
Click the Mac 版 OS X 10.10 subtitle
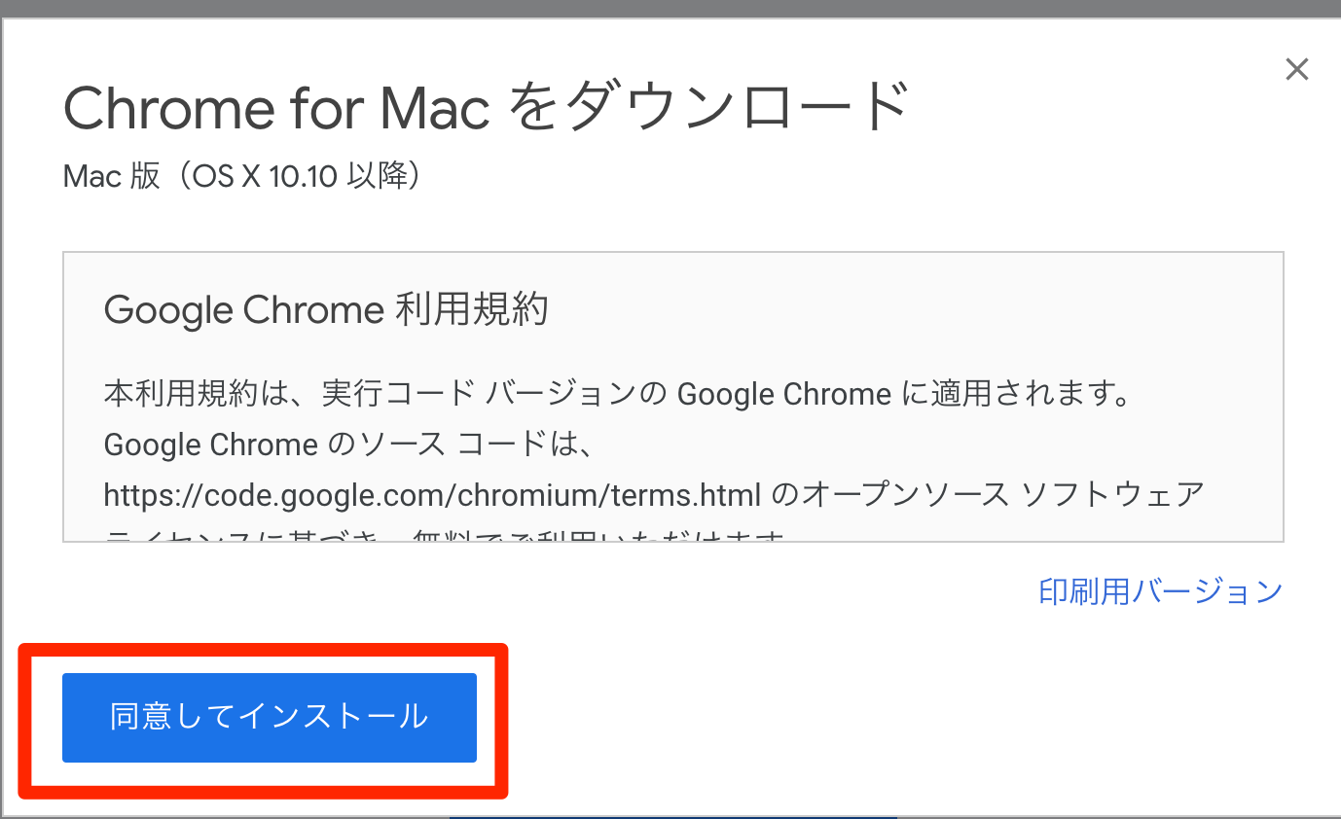[242, 177]
